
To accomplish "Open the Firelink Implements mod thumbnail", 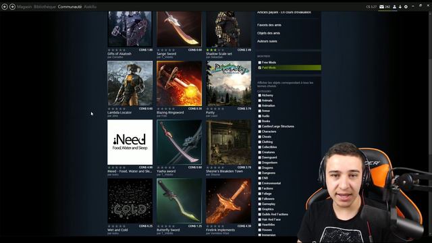I will tap(228, 200).
